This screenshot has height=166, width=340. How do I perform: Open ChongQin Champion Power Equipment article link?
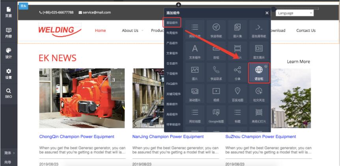click(77, 137)
